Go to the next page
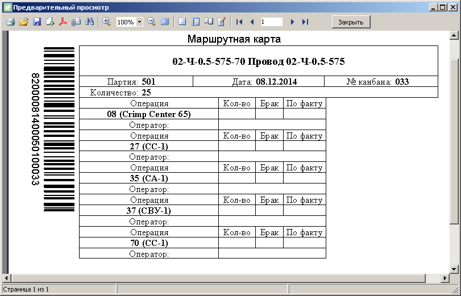 click(292, 22)
